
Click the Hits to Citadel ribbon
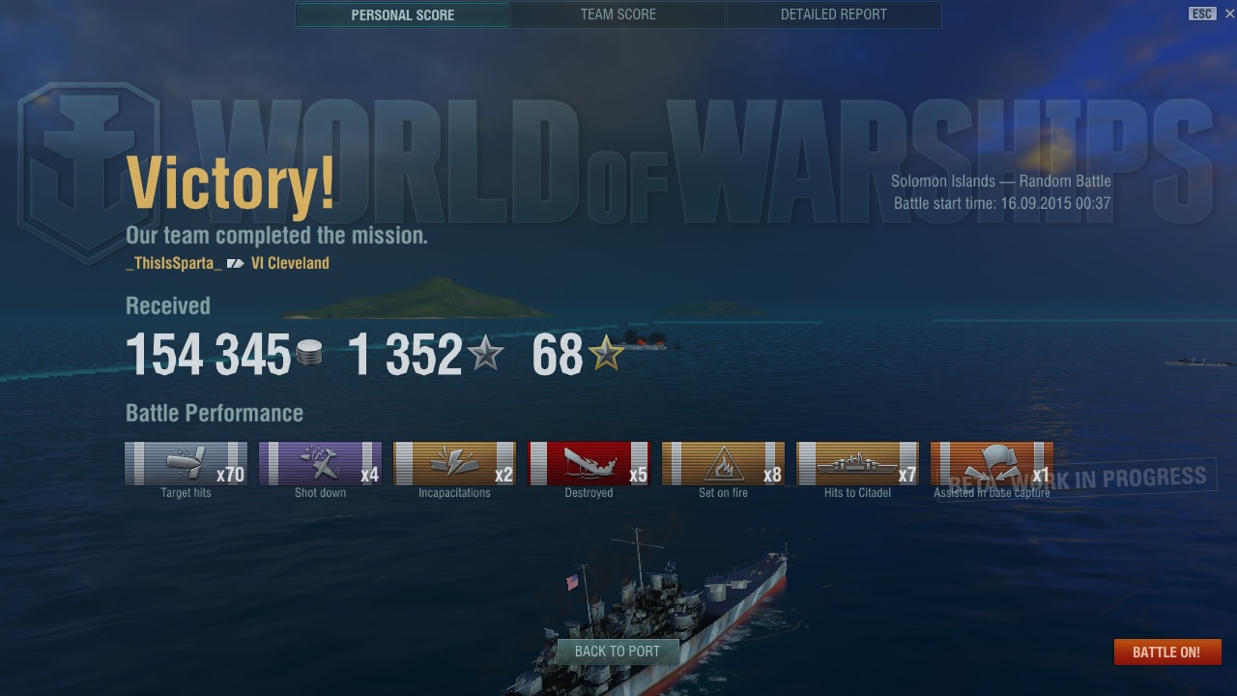[x=857, y=464]
